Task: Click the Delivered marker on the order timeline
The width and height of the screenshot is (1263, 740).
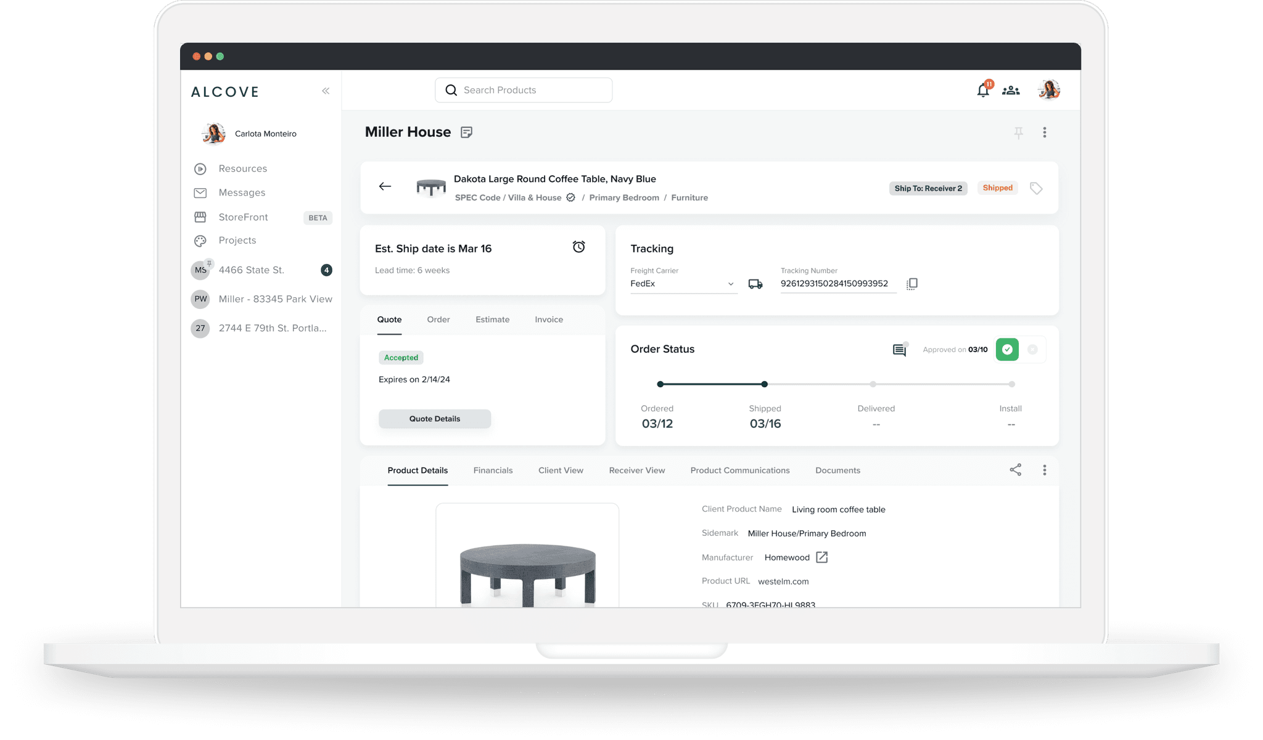Action: coord(873,384)
